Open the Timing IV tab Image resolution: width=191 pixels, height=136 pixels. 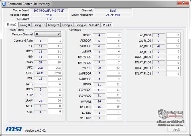tap(53, 25)
